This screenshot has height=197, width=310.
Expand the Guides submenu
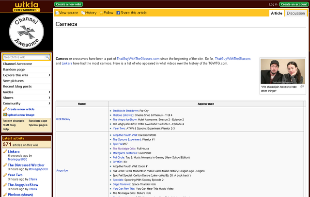coord(49,92)
